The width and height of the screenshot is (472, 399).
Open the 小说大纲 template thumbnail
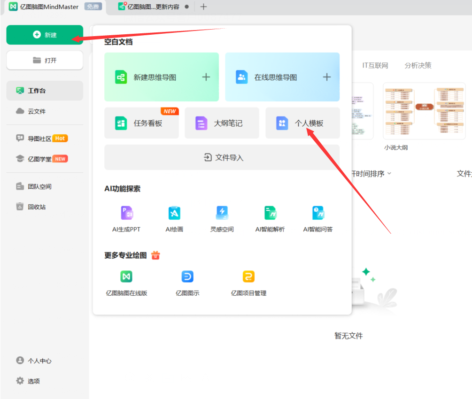418,111
